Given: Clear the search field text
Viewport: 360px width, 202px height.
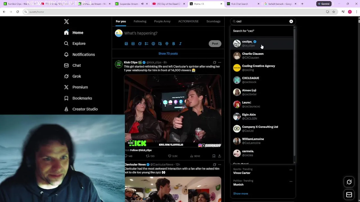Looking at the screenshot, I should pos(291,21).
